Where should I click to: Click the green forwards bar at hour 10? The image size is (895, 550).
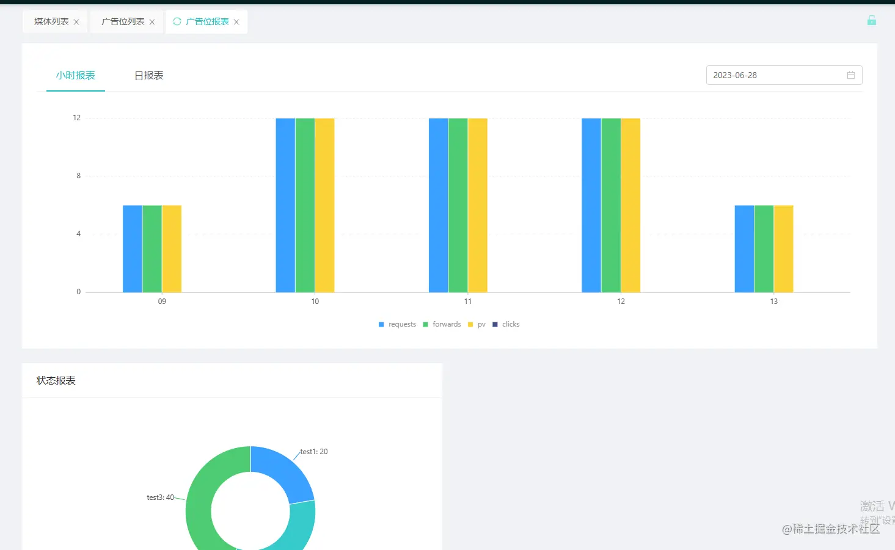(305, 205)
